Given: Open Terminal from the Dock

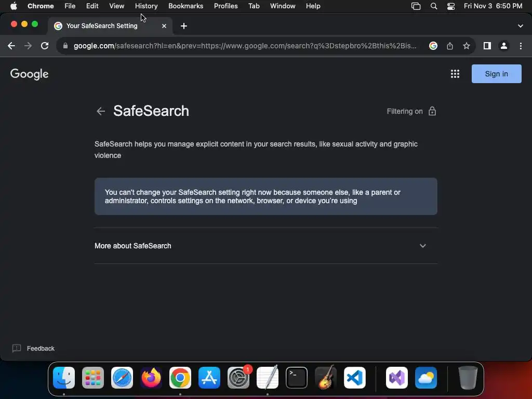Looking at the screenshot, I should pos(297,378).
